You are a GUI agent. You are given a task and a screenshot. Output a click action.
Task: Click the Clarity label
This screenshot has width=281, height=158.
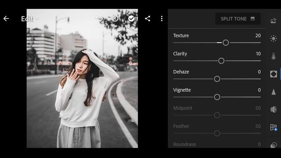(180, 54)
